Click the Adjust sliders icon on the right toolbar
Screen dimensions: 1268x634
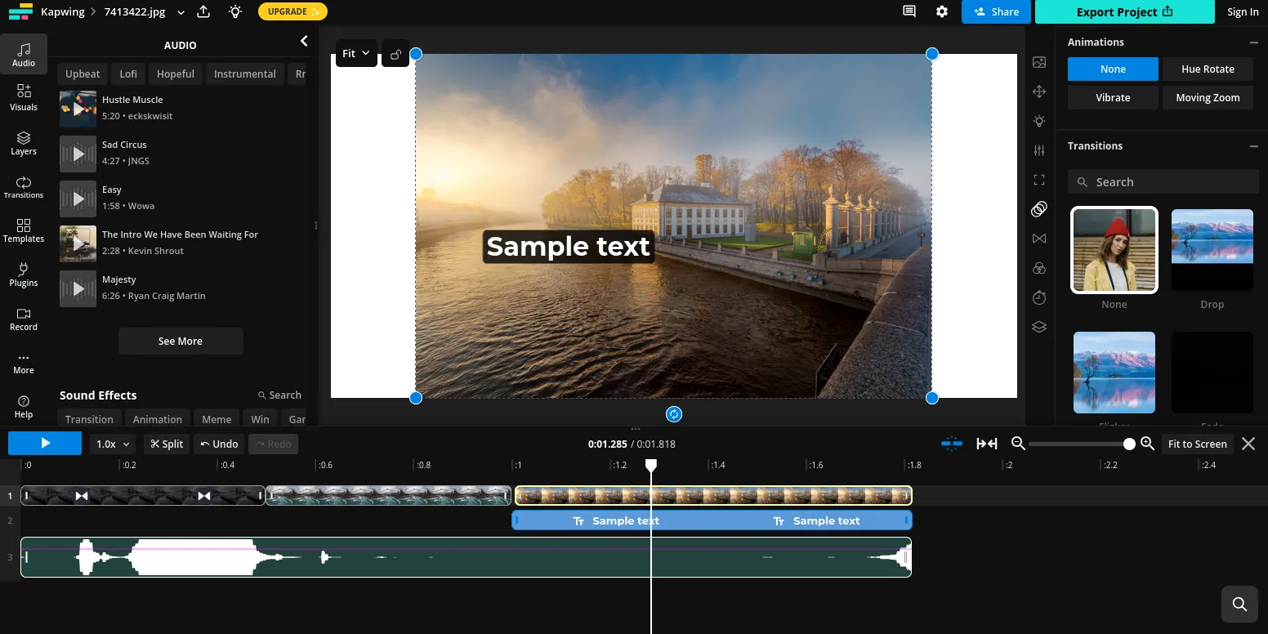tap(1038, 150)
